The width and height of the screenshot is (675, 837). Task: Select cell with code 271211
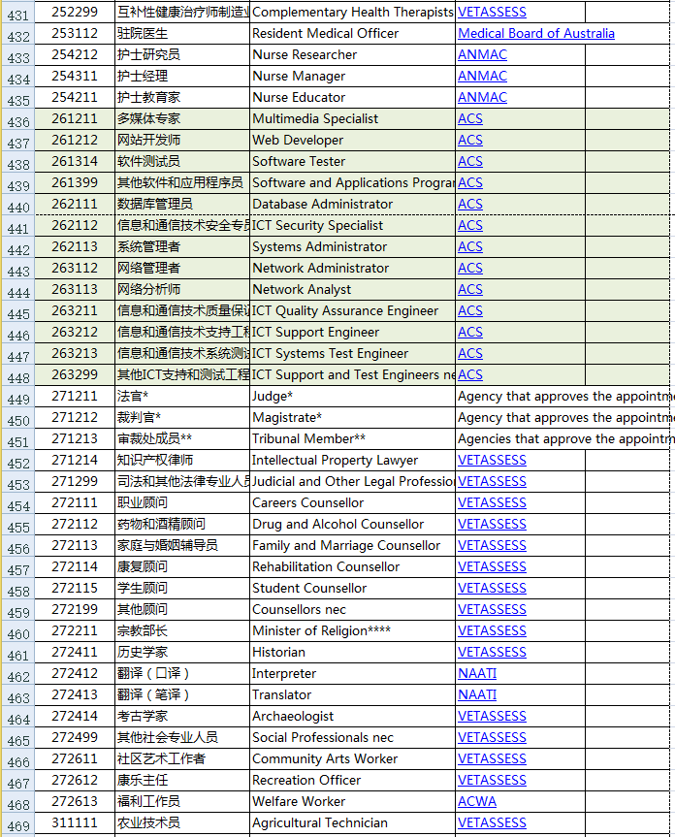click(x=75, y=397)
